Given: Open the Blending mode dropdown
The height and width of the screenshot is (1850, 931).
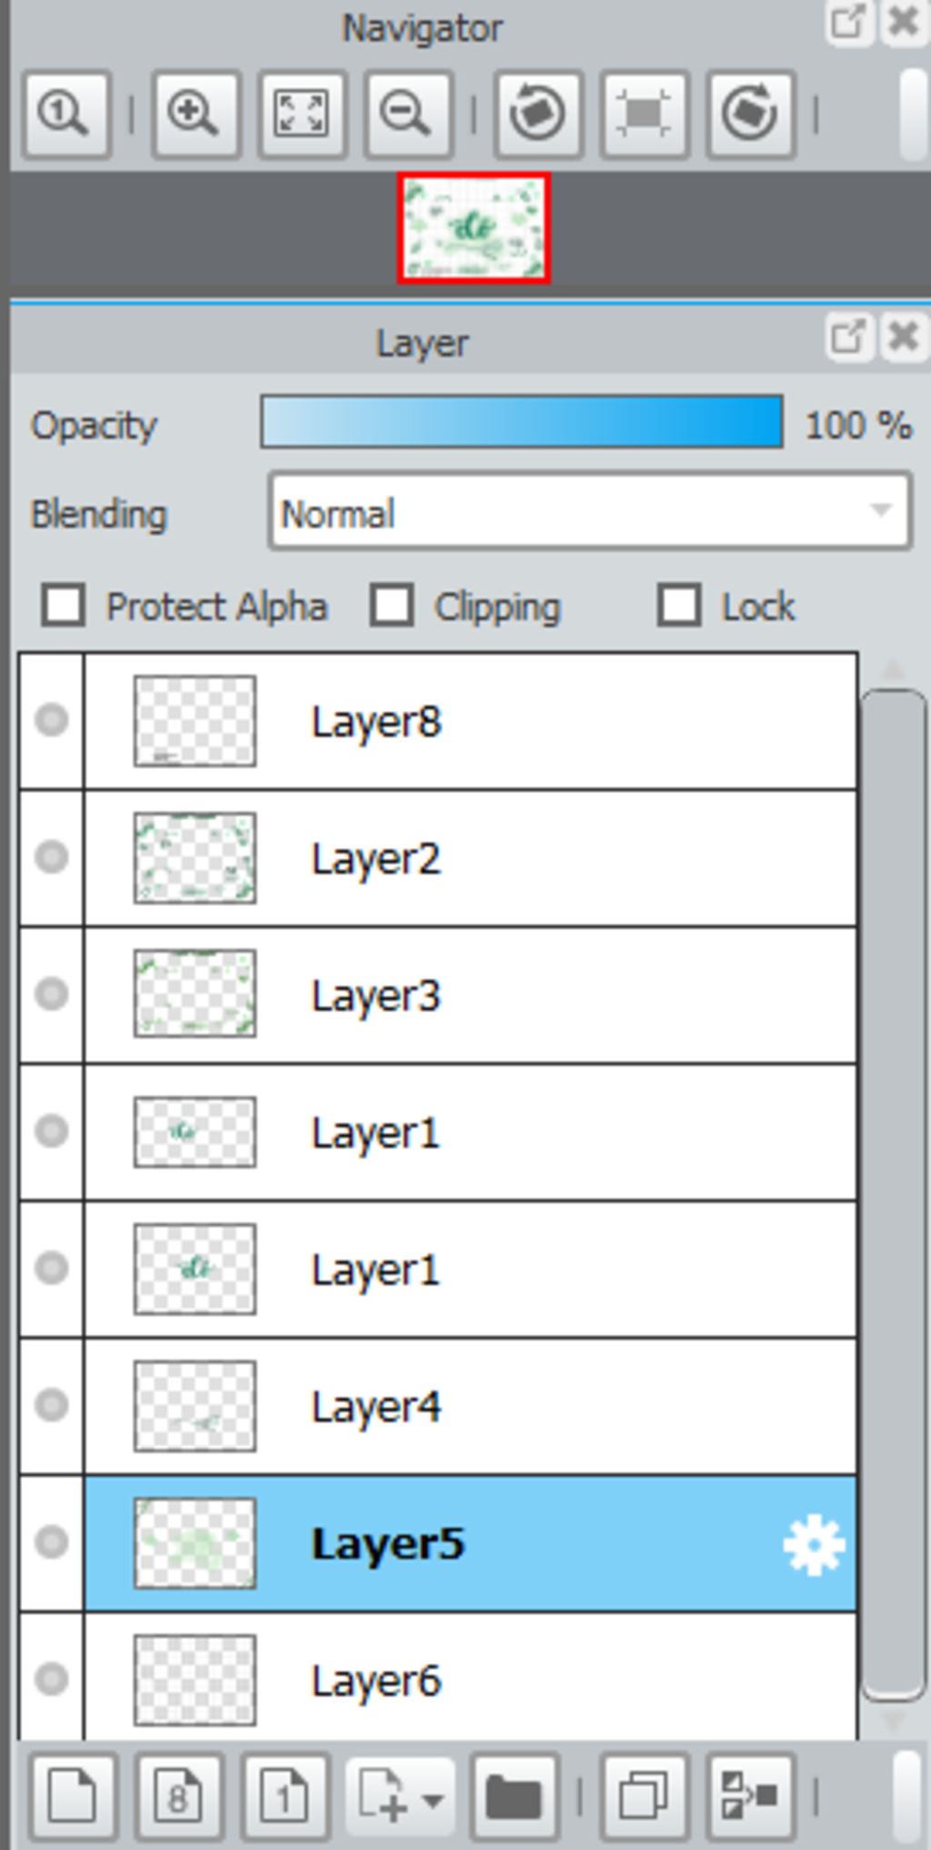Looking at the screenshot, I should pos(590,511).
